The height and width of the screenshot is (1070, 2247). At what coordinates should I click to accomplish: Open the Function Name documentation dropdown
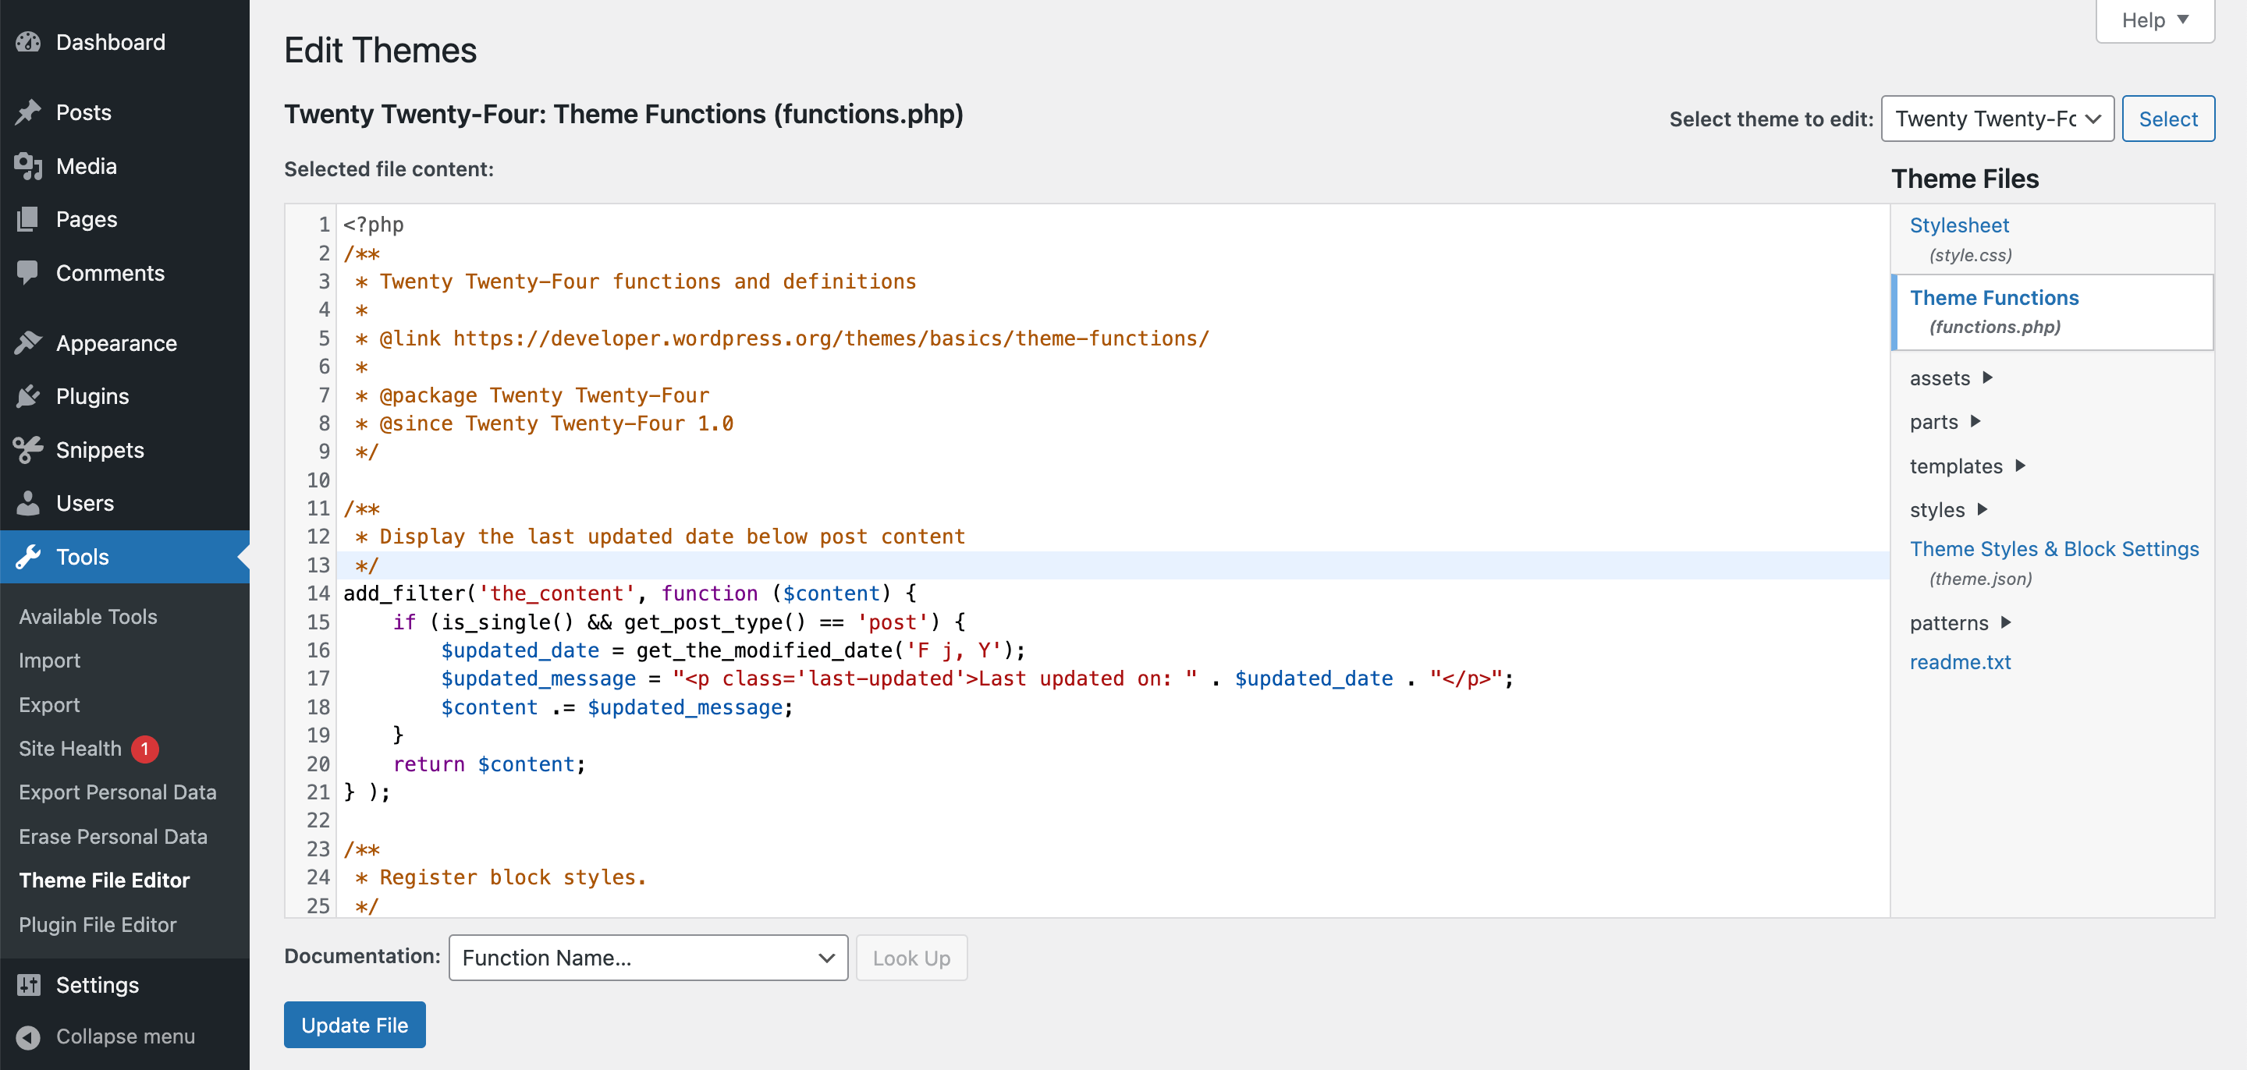pos(648,957)
